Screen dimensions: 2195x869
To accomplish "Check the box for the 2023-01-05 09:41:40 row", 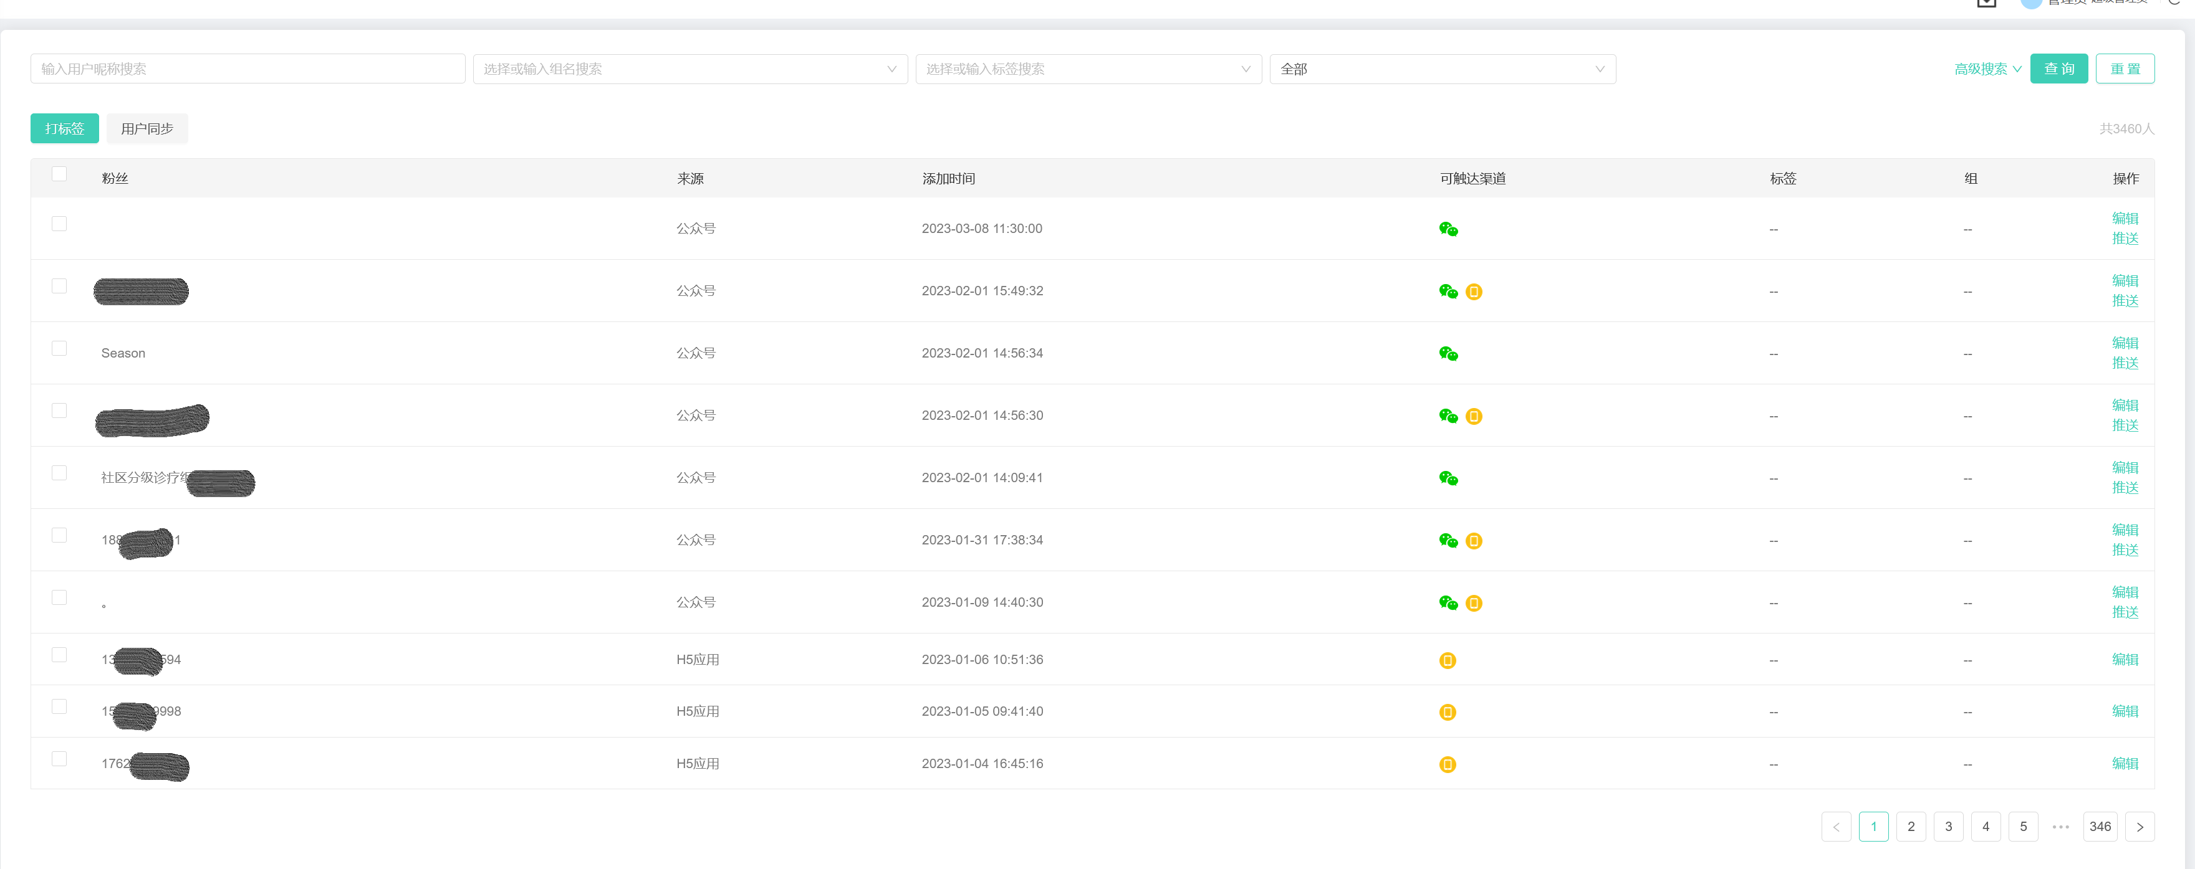I will (x=59, y=706).
